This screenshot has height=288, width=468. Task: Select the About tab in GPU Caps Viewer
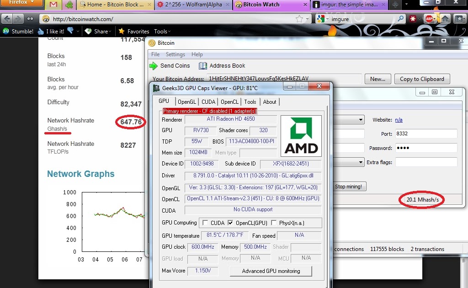click(x=270, y=102)
